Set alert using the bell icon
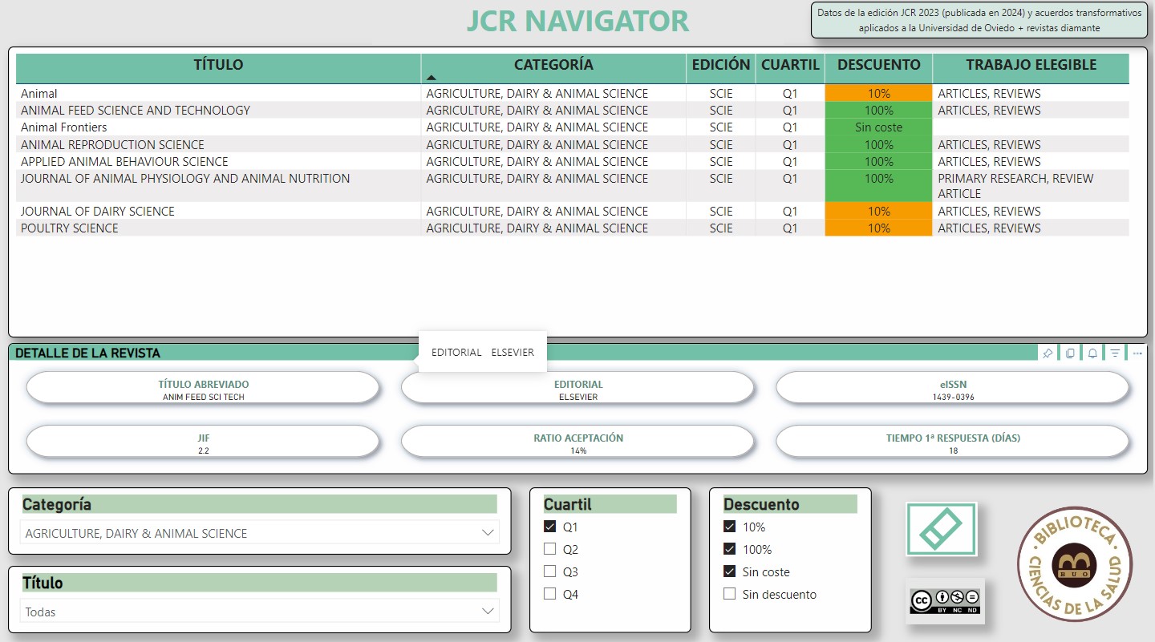The width and height of the screenshot is (1155, 642). coord(1092,353)
